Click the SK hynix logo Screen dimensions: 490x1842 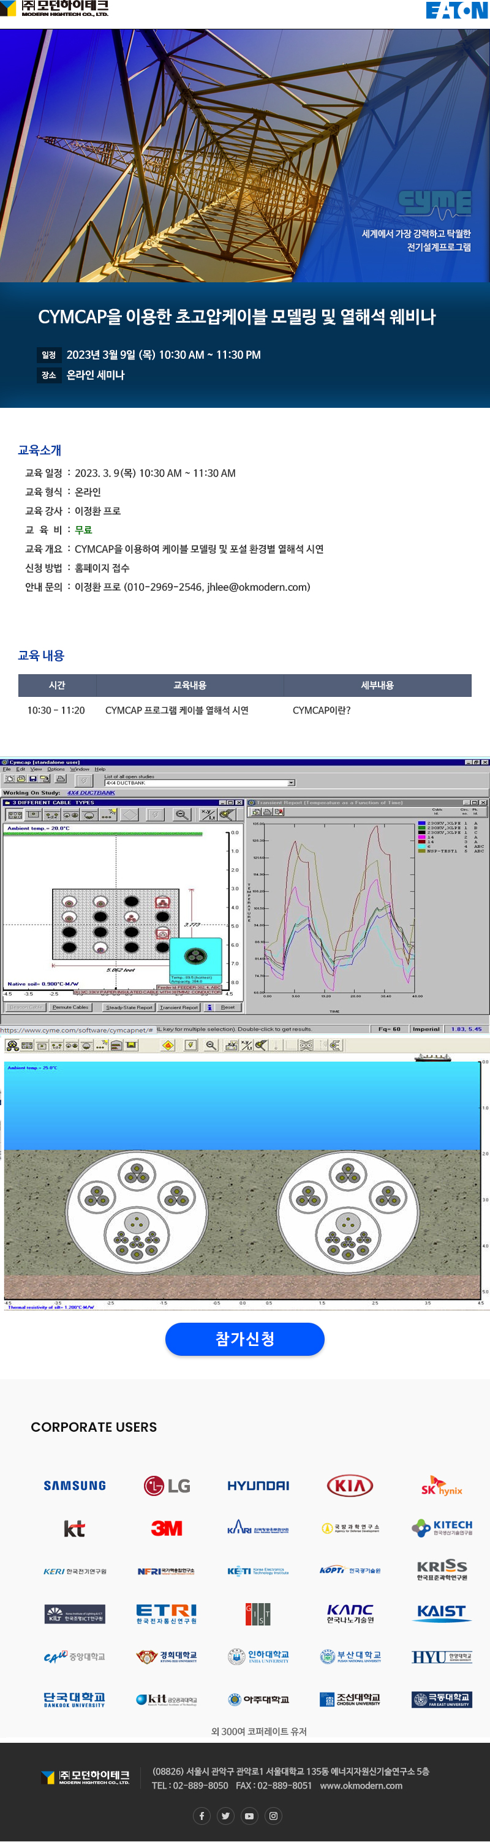[x=442, y=1486]
